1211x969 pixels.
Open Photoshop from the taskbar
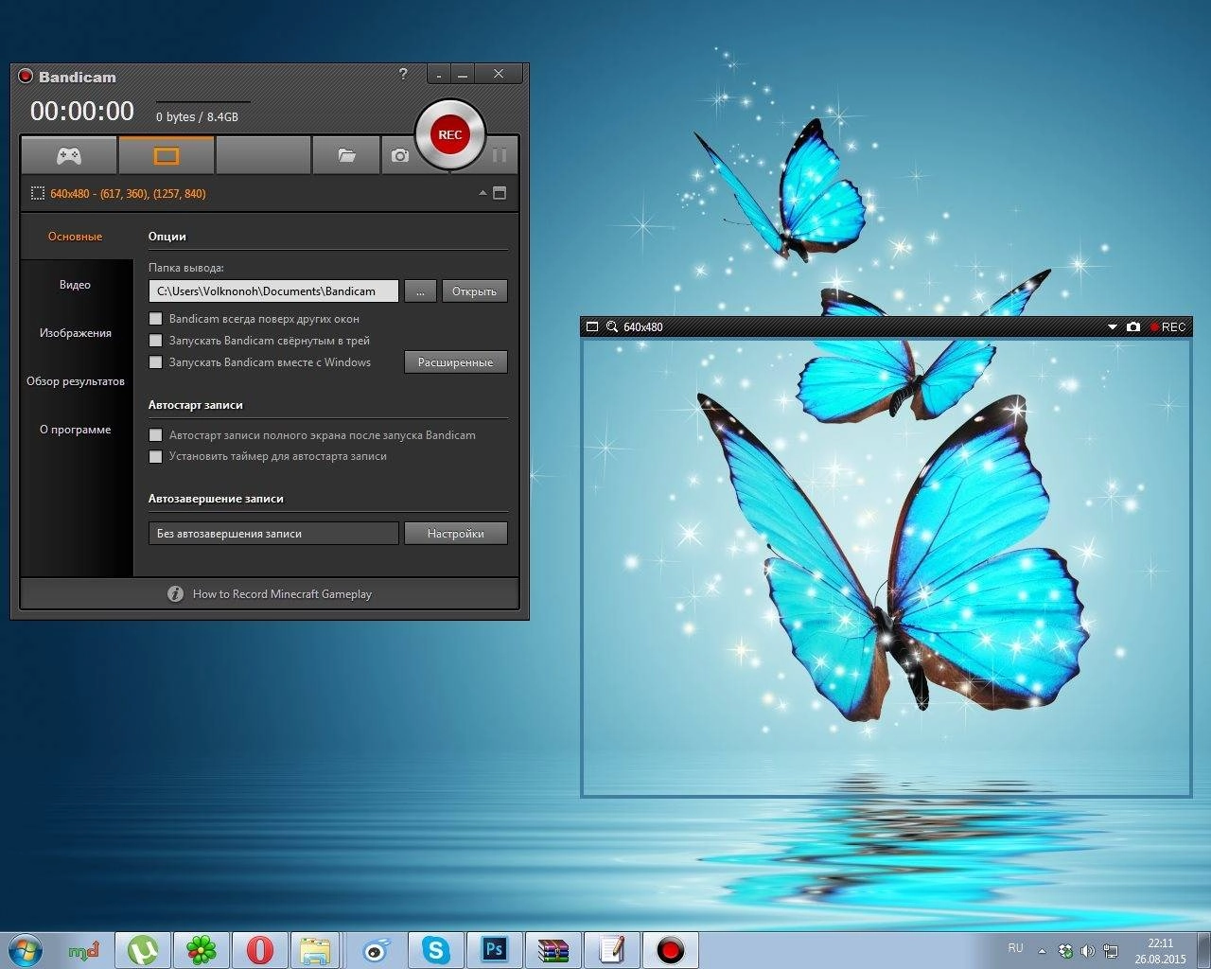(x=494, y=950)
